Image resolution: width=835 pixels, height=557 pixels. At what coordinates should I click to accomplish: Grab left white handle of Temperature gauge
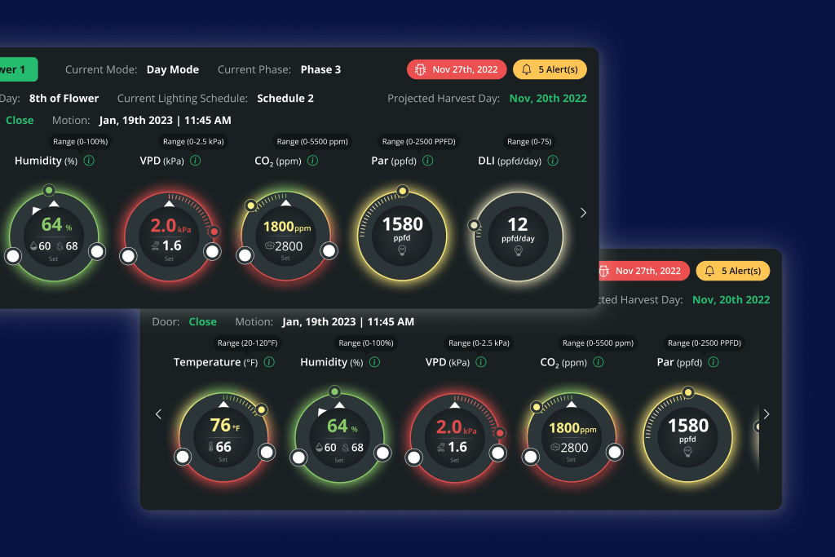183,457
